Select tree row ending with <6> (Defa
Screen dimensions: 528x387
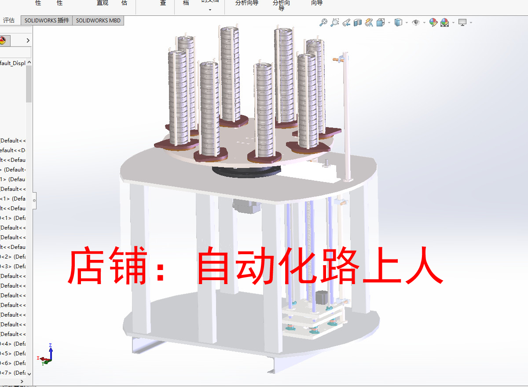(13, 363)
